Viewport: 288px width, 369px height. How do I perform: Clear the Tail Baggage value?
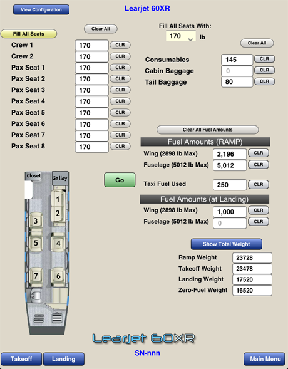click(264, 81)
